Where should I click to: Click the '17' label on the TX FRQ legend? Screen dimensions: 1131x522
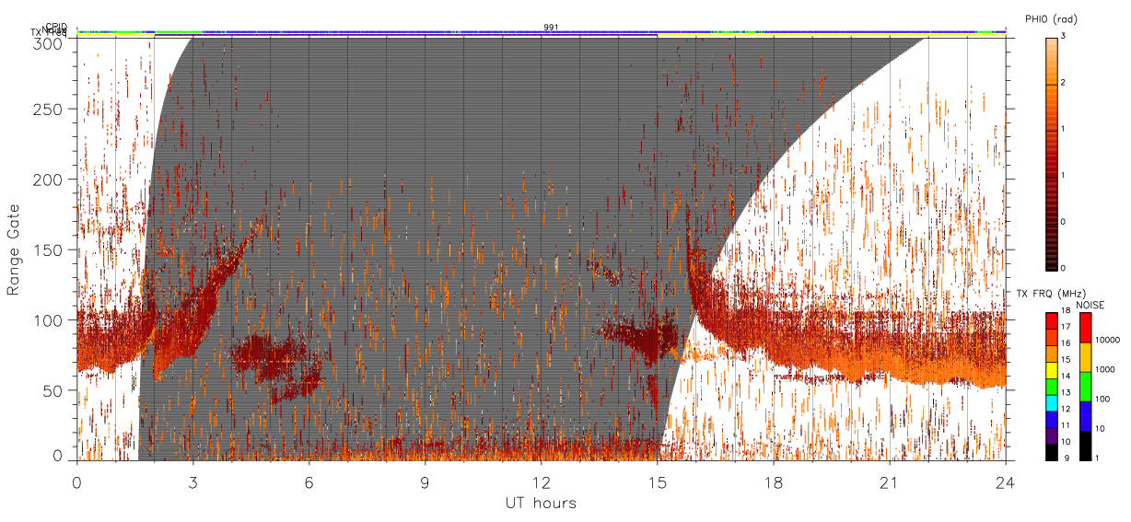[1065, 326]
